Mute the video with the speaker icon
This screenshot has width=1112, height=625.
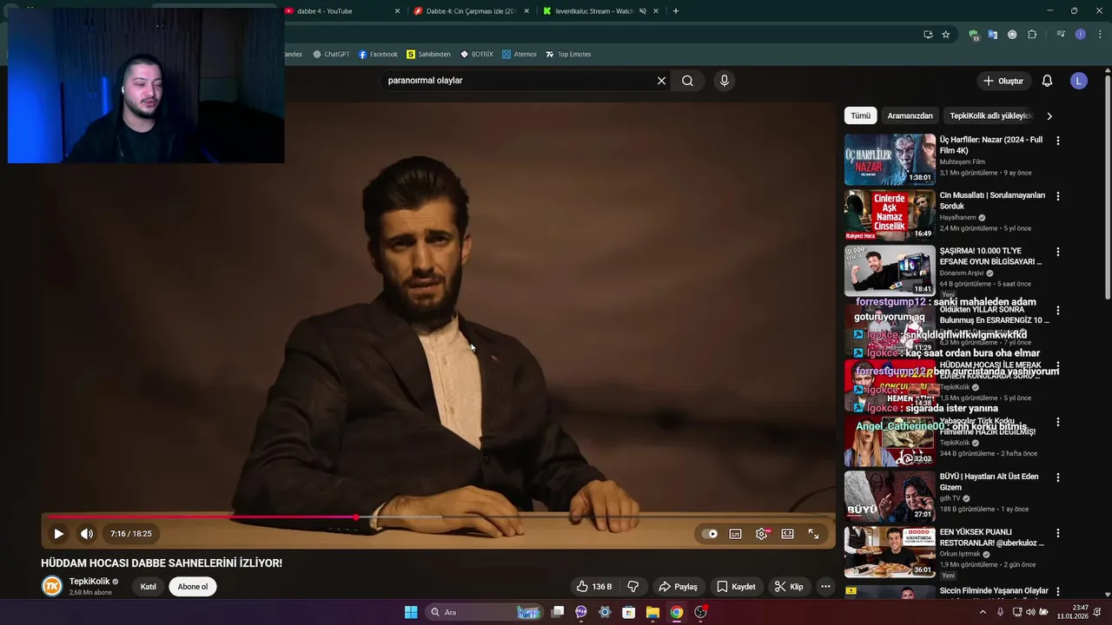coord(87,534)
